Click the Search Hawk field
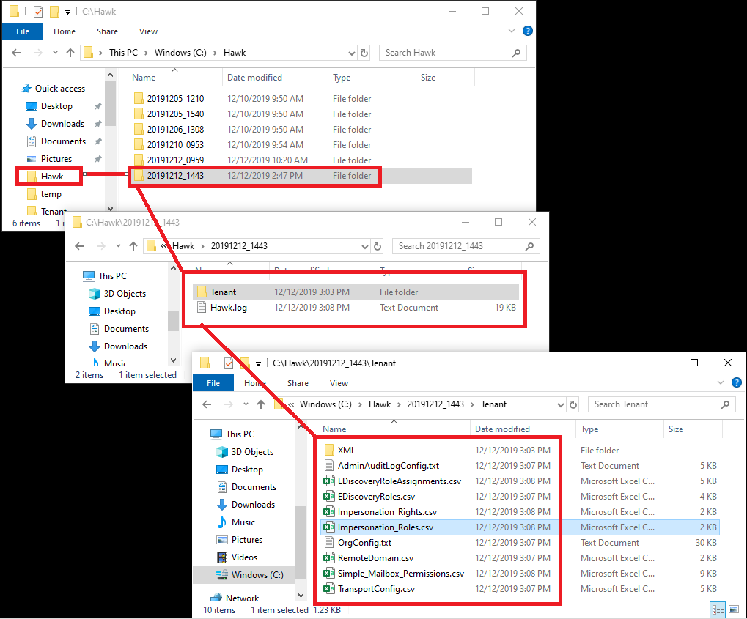This screenshot has height=619, width=747. (x=452, y=53)
